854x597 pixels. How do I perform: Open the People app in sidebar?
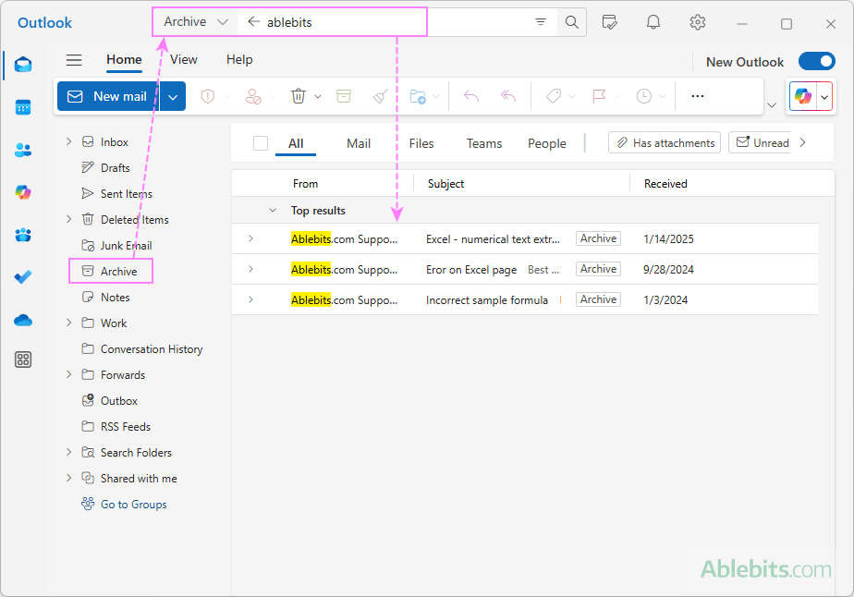coord(23,150)
